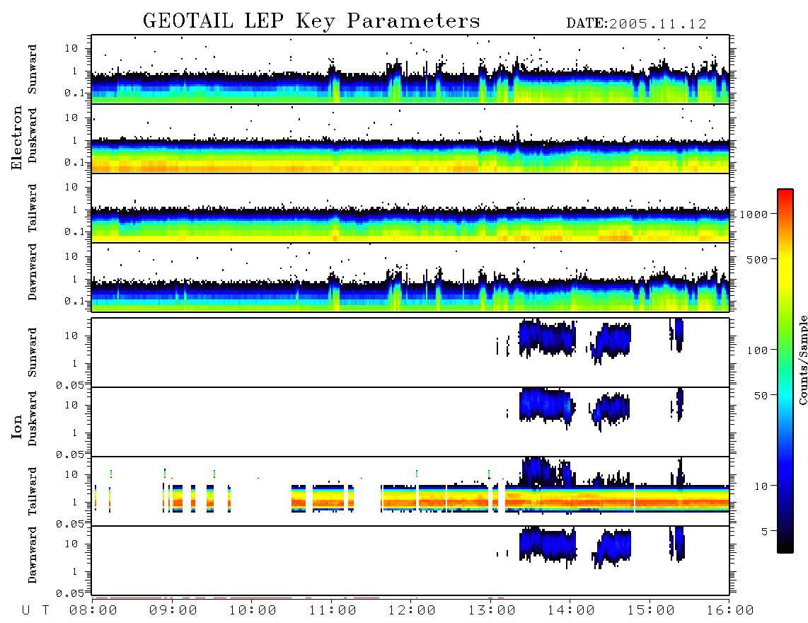
Task: Click the title 'GEOTAIL LEP Key Parameters'
Action: 311,21
